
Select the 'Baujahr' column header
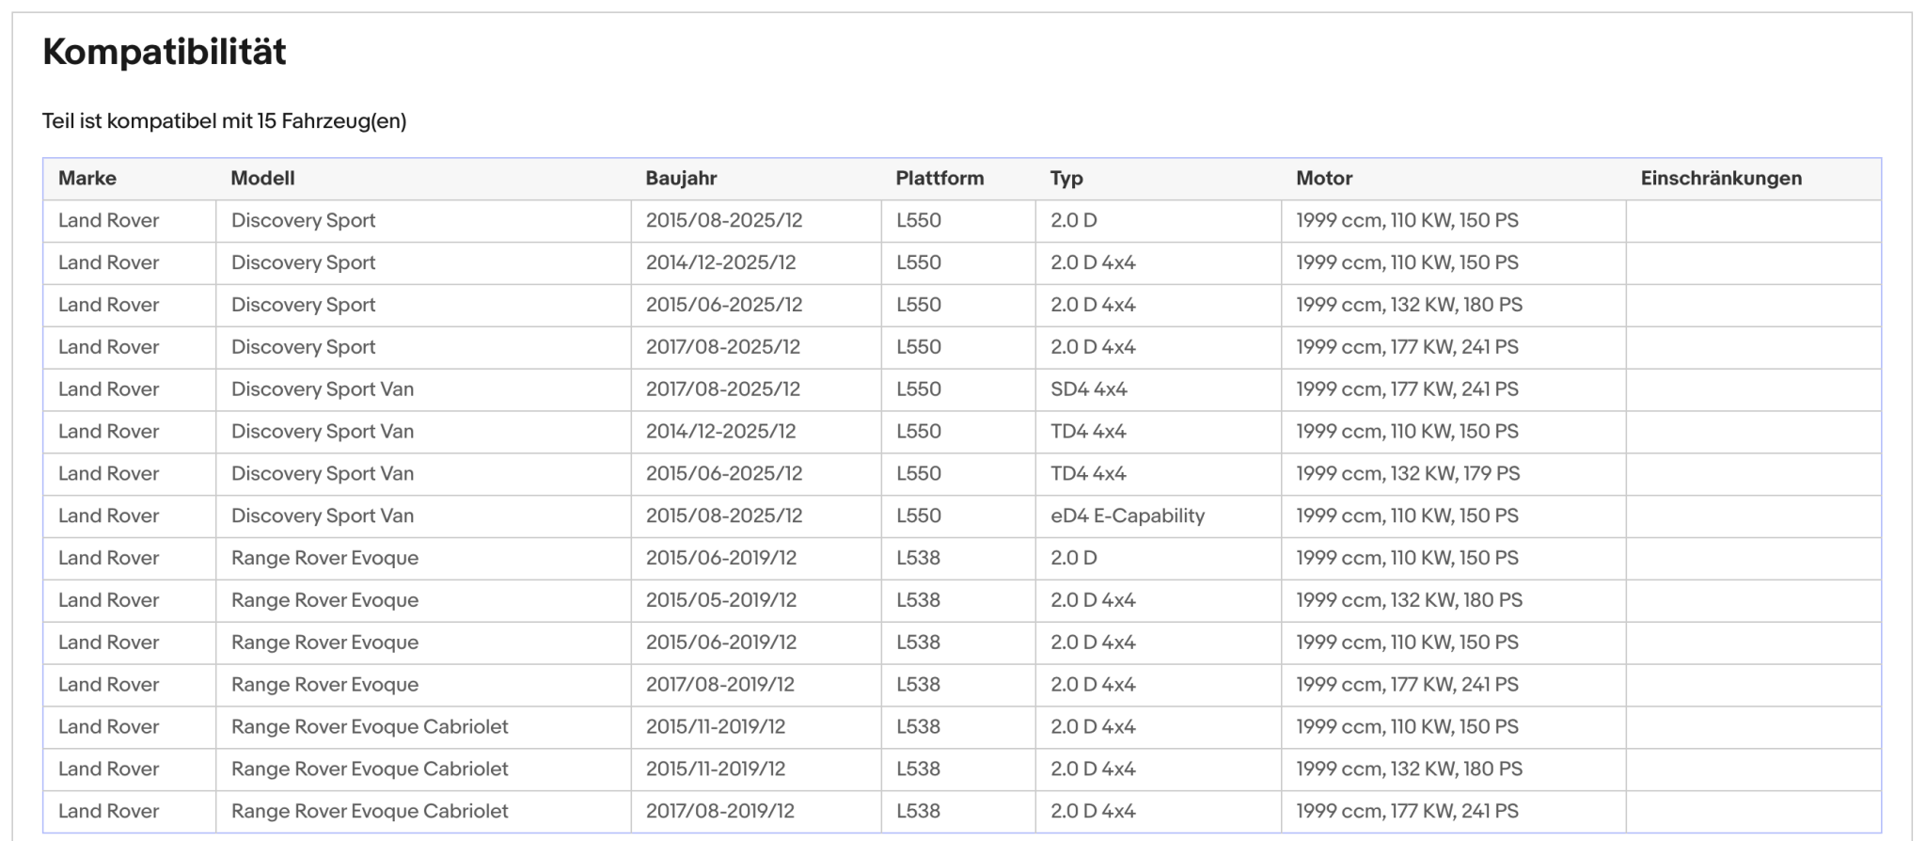(x=682, y=179)
